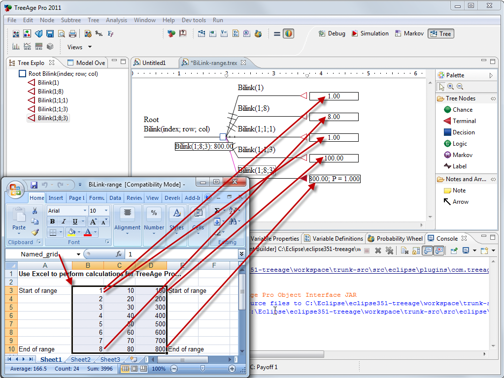This screenshot has width=504, height=378.
Task: Select the Terminal node in palette
Action: coord(460,121)
